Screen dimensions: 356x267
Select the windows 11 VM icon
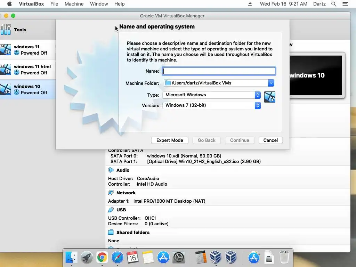(x=6, y=50)
